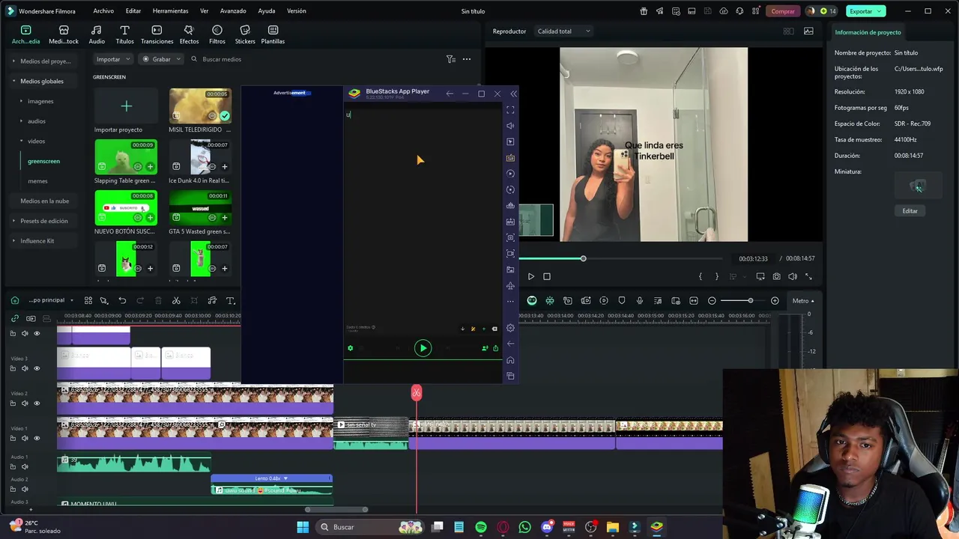The height and width of the screenshot is (539, 959).
Task: Open the Grabar dropdown
Action: [162, 59]
